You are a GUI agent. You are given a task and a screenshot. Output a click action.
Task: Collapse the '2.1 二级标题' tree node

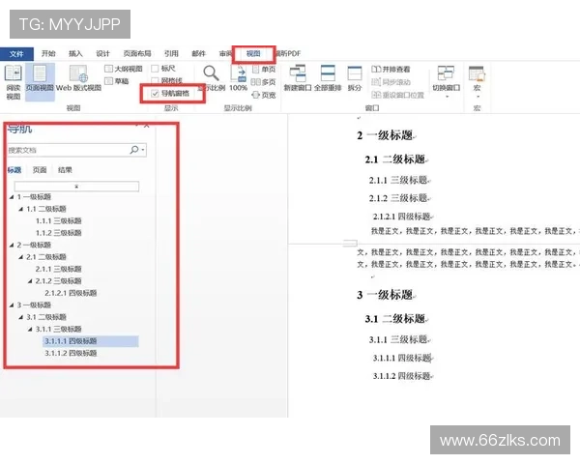click(20, 257)
